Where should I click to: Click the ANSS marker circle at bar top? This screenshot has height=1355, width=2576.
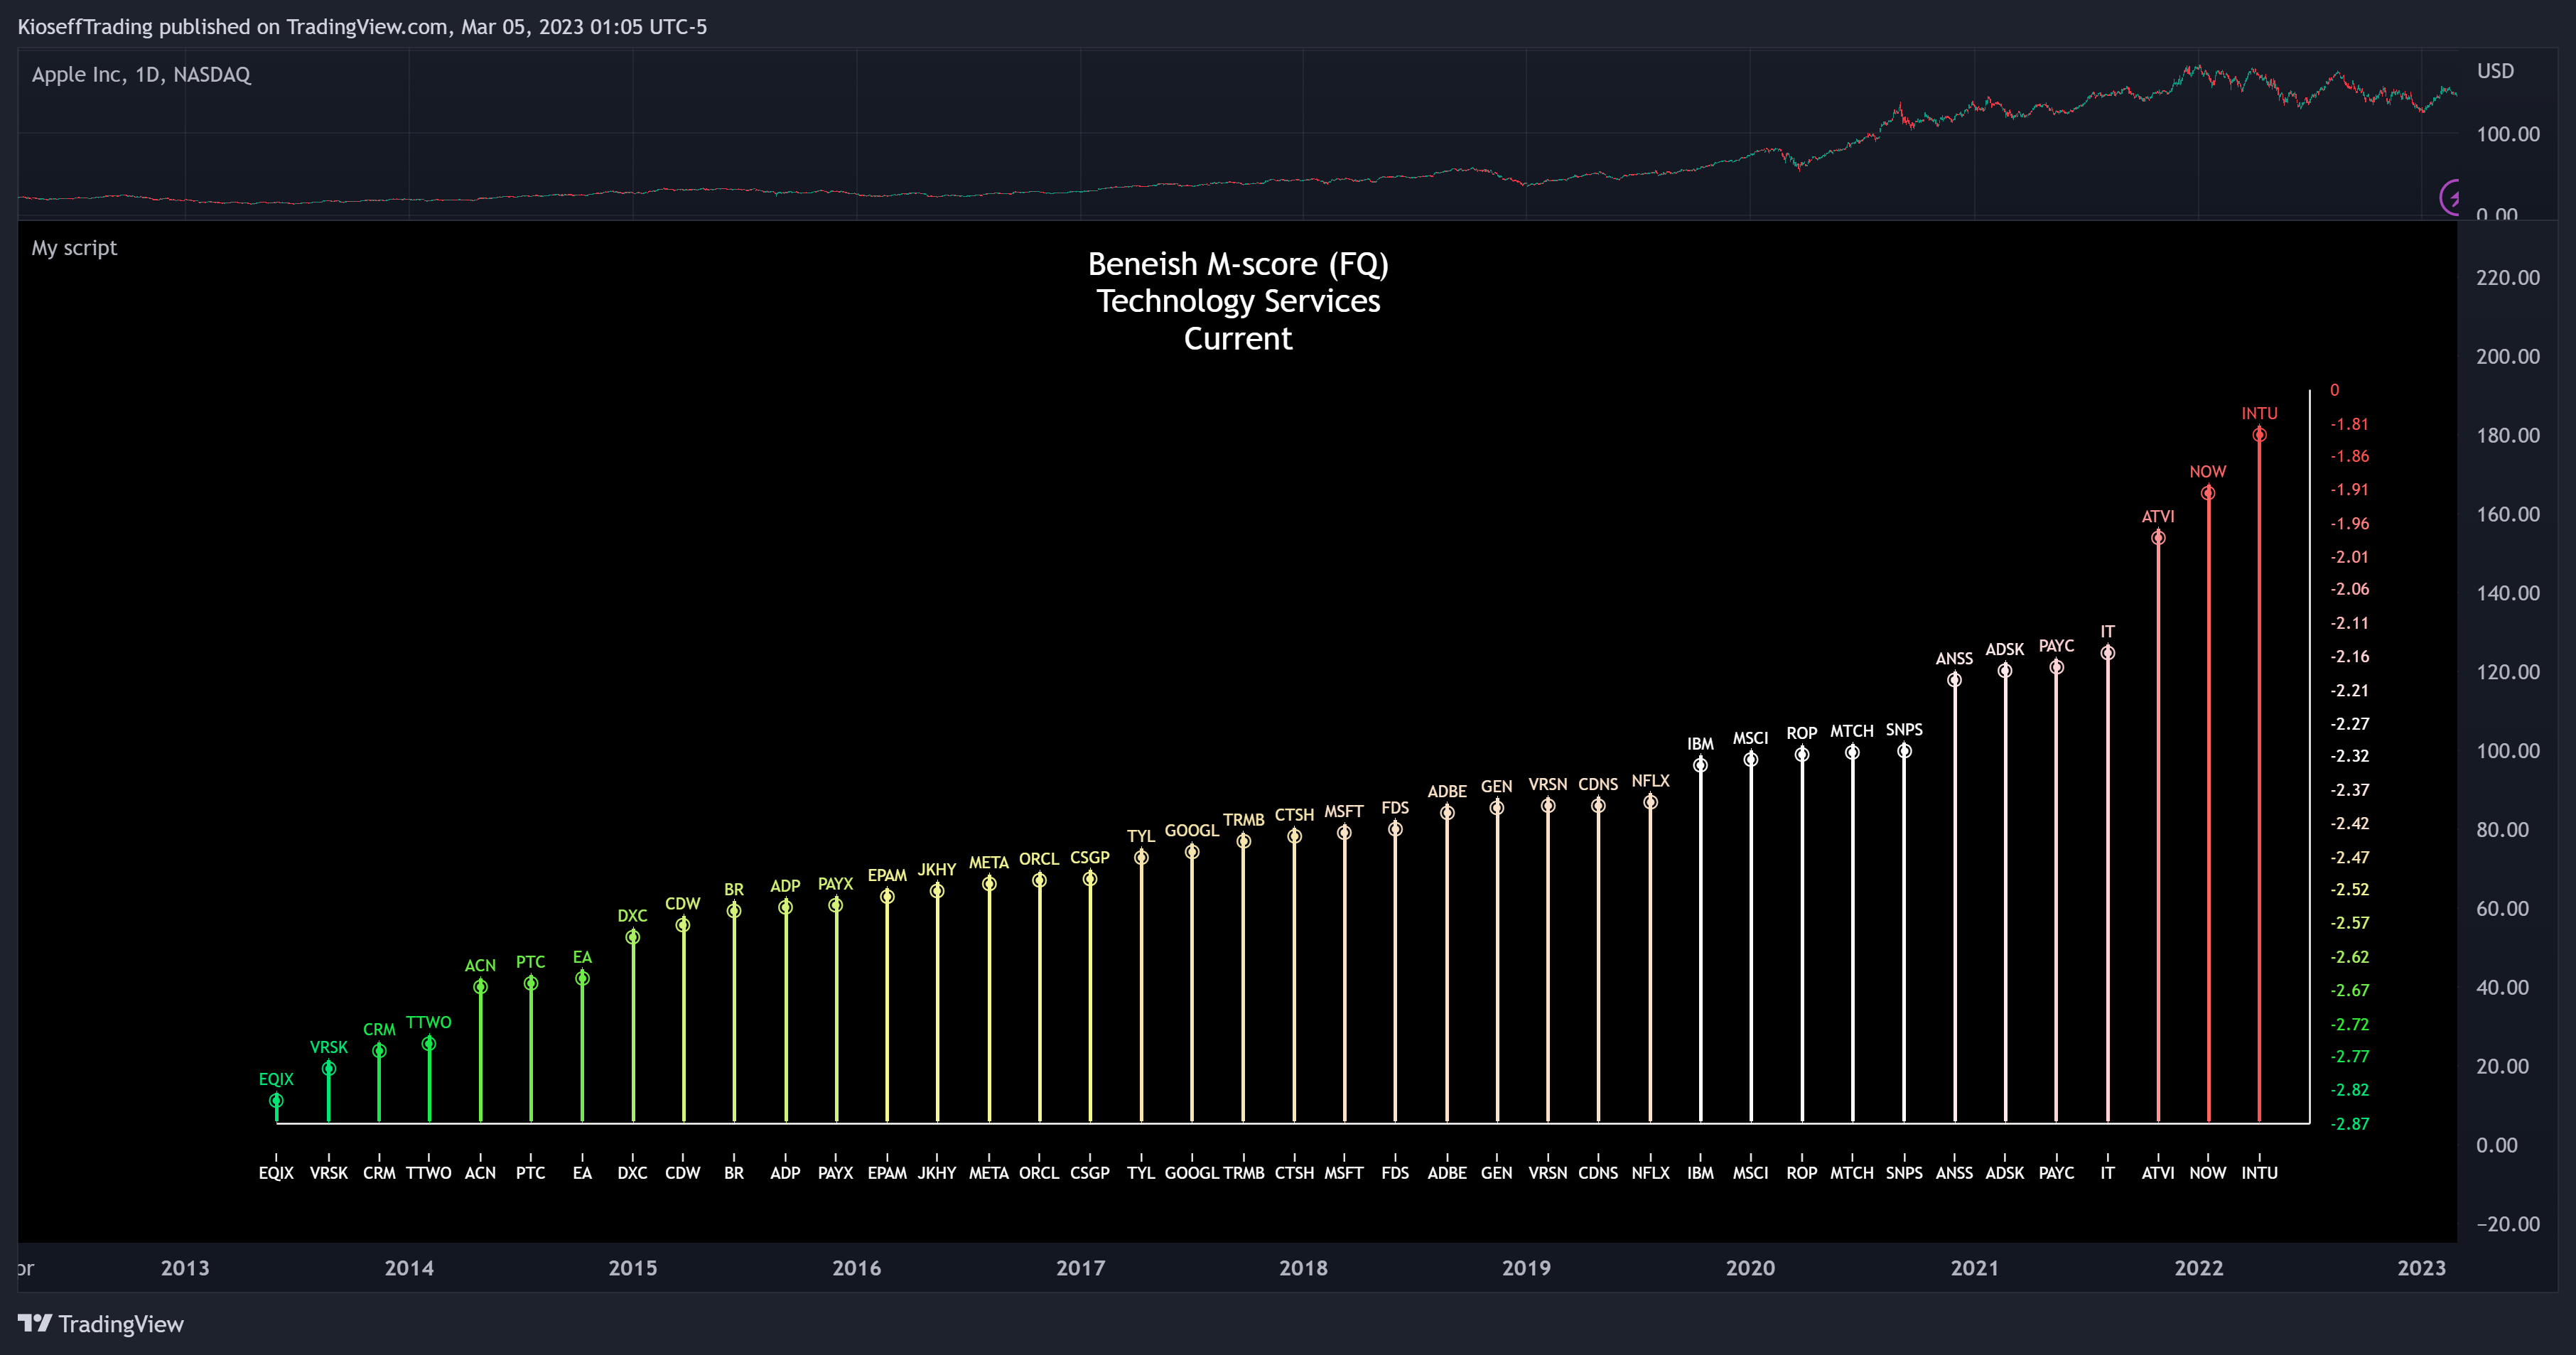1954,680
